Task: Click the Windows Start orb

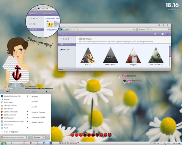Action: (x=4, y=143)
